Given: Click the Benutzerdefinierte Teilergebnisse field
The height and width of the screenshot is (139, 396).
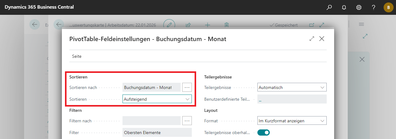Looking at the screenshot, I should (x=292, y=99).
